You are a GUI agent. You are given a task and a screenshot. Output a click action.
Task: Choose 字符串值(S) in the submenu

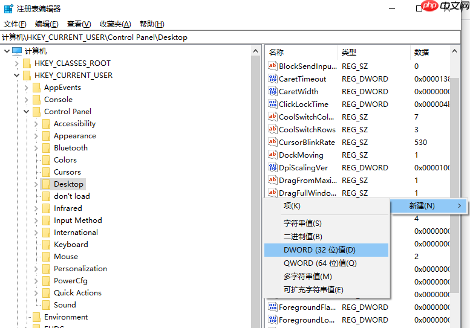327,223
